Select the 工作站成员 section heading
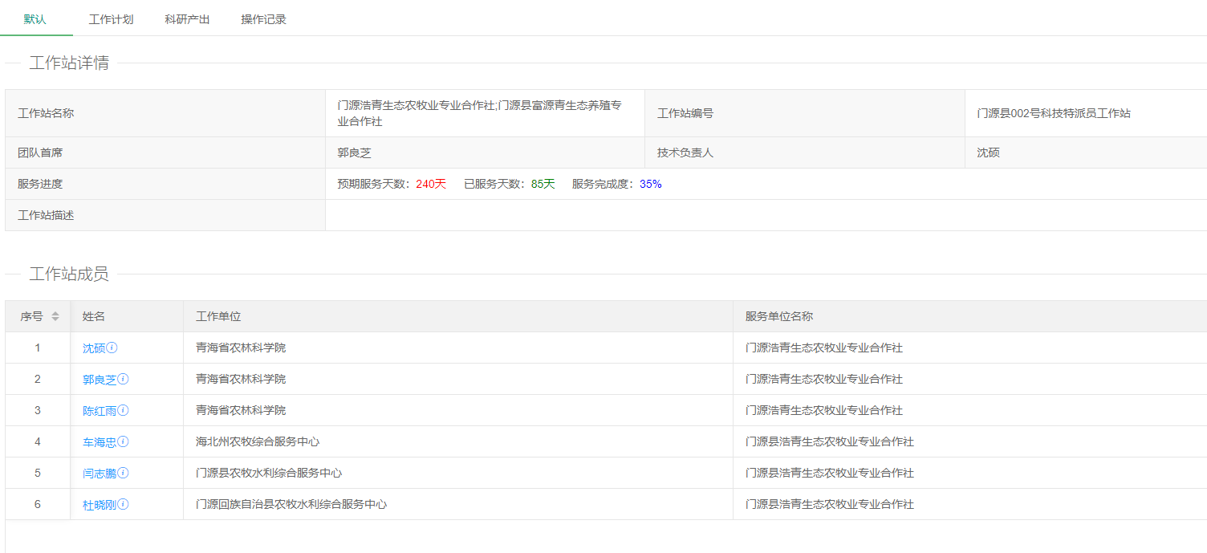1207x553 pixels. [69, 274]
